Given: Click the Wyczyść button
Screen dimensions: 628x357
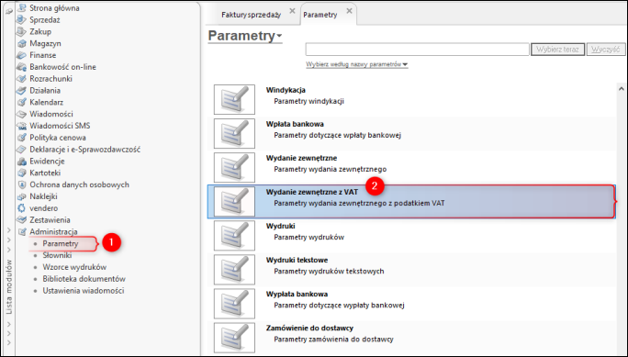Looking at the screenshot, I should pos(606,50).
